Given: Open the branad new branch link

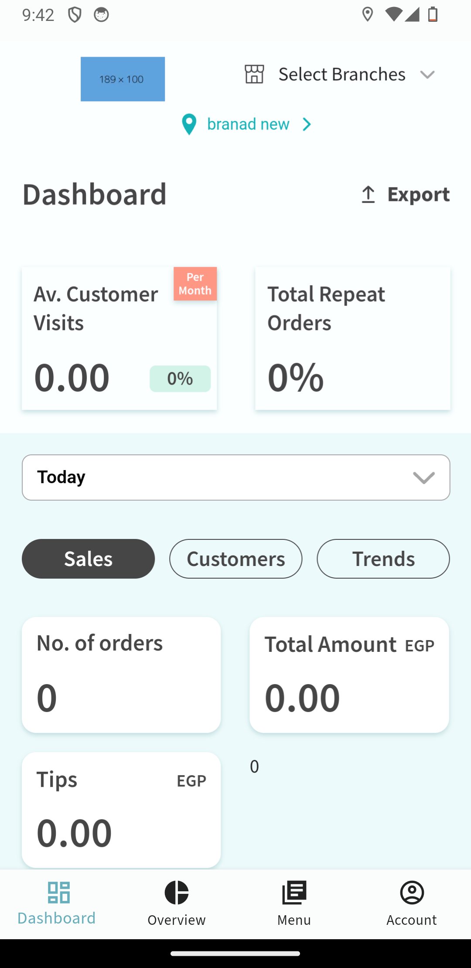Looking at the screenshot, I should [248, 124].
